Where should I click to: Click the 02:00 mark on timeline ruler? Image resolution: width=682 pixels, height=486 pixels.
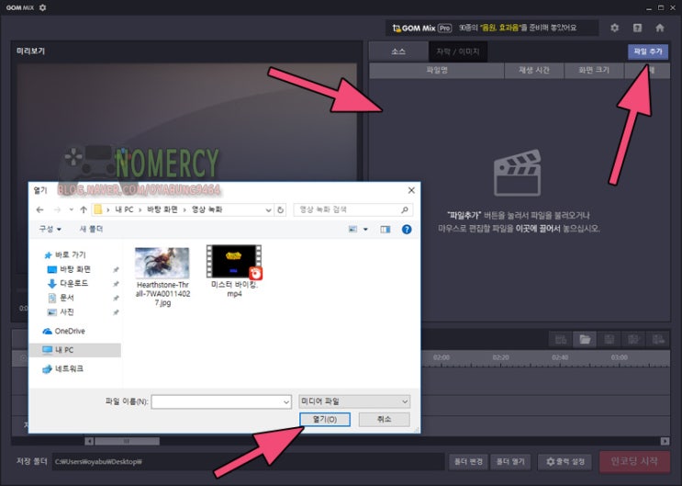[441, 357]
